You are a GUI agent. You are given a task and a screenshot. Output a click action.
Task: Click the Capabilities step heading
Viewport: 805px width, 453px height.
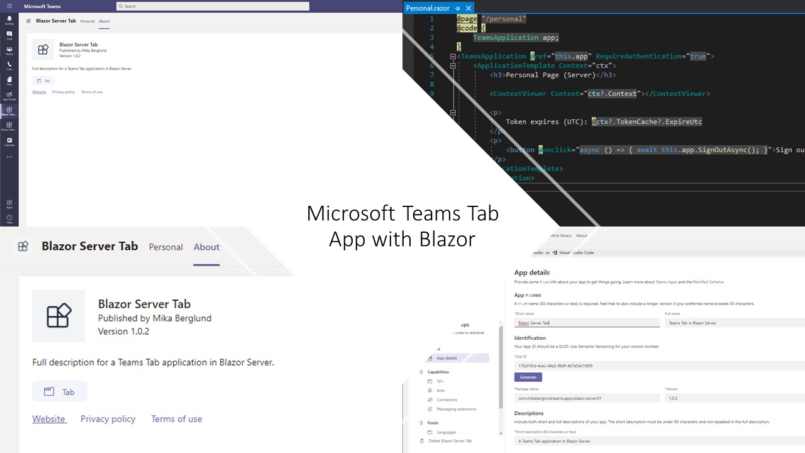pyautogui.click(x=438, y=372)
